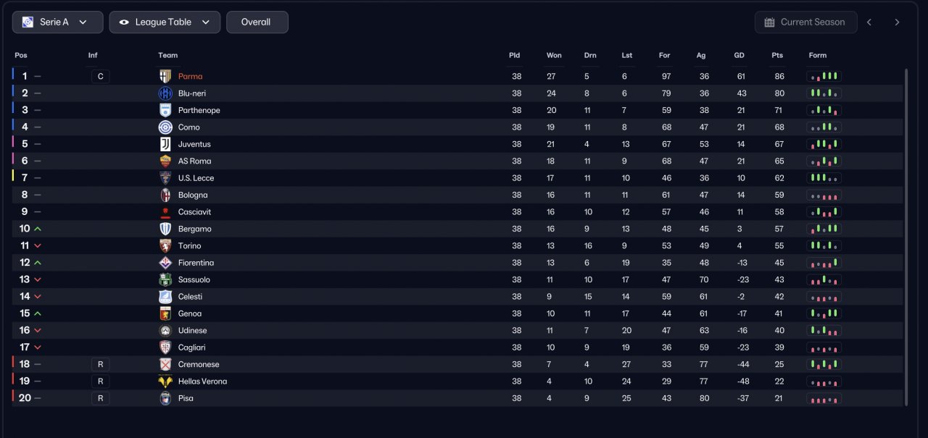Click the Overall filter button

257,22
